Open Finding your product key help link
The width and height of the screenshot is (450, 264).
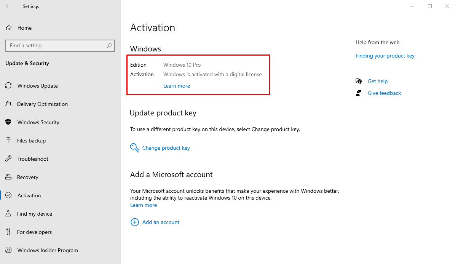pos(385,56)
